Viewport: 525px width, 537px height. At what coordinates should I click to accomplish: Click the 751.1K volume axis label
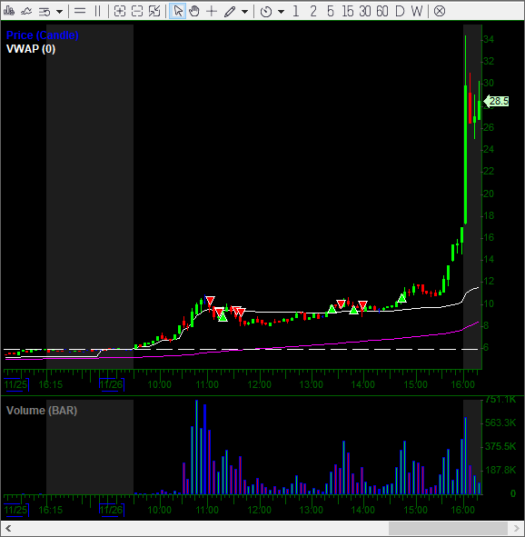click(500, 399)
